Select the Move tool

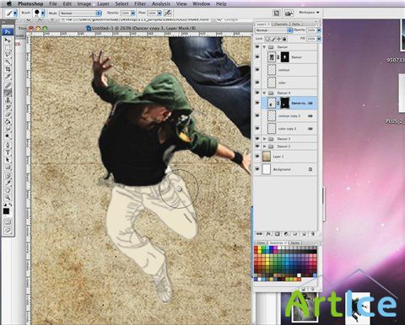(x=8, y=40)
